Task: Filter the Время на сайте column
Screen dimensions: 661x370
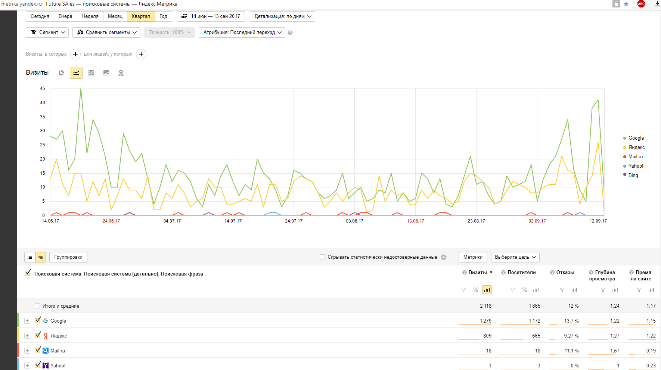Action: pos(639,290)
